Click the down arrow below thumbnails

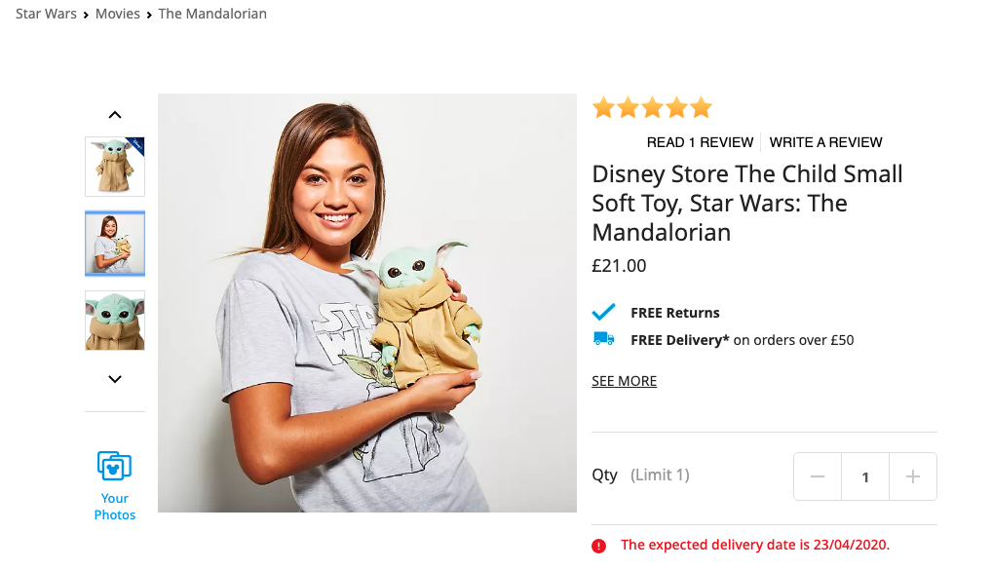[x=115, y=379]
